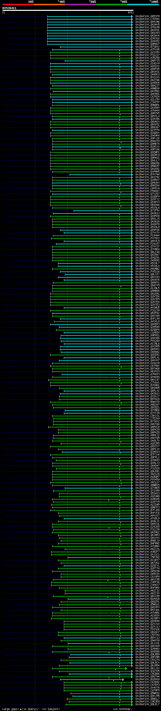The height and width of the screenshot is (711, 161).
Task: Select hit UniRef100_Q40881
Action: coord(147,94)
